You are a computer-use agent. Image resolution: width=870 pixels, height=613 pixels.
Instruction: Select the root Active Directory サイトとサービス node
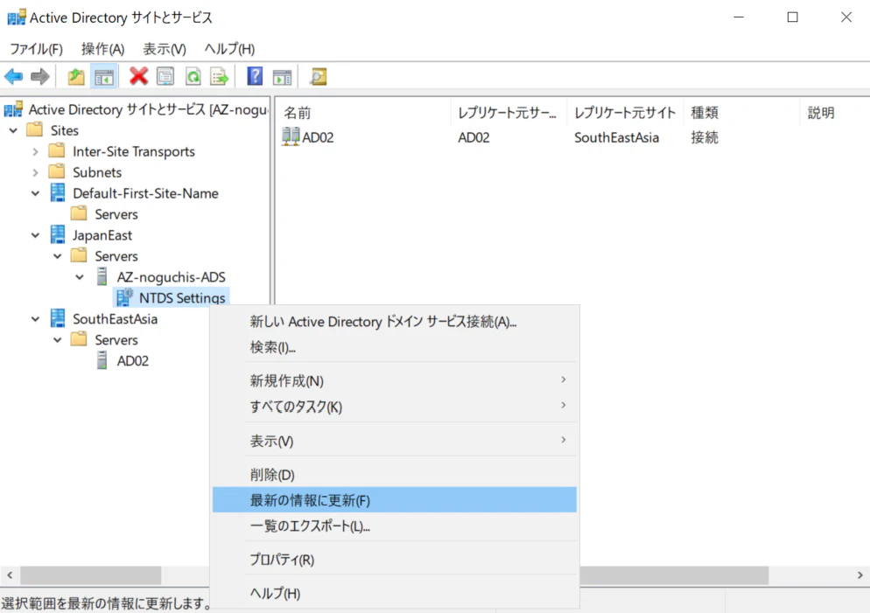(148, 109)
